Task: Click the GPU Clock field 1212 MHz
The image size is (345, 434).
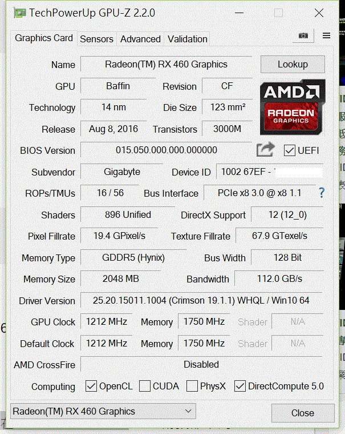Action: pos(107,321)
